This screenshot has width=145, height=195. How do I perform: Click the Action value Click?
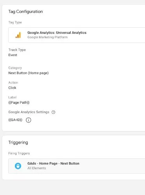point(12,88)
